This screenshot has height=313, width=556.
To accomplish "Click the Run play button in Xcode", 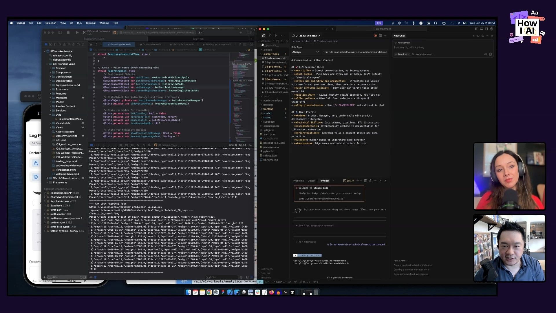I will point(77,32).
